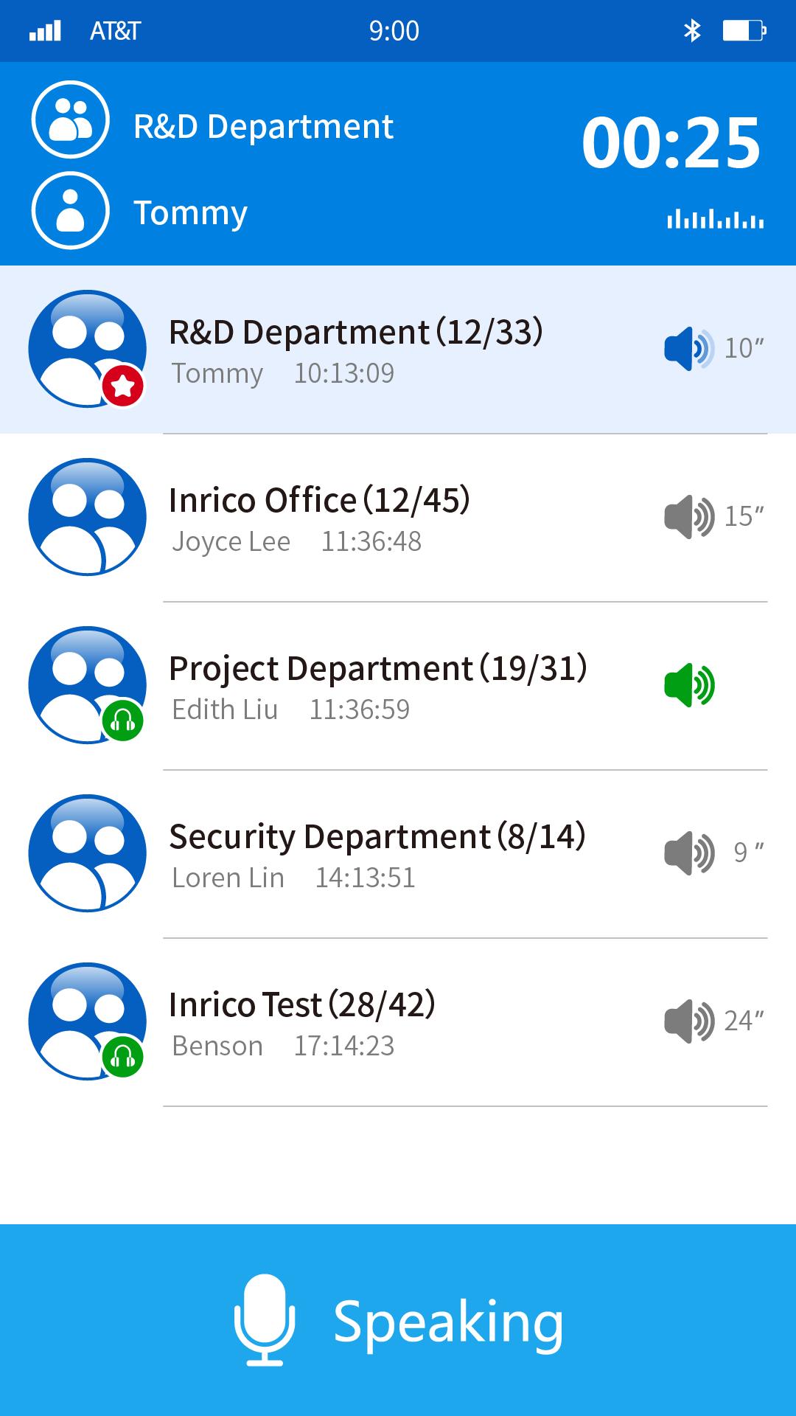Click the speaker icon for Security Department
This screenshot has height=1416, width=796.
689,853
